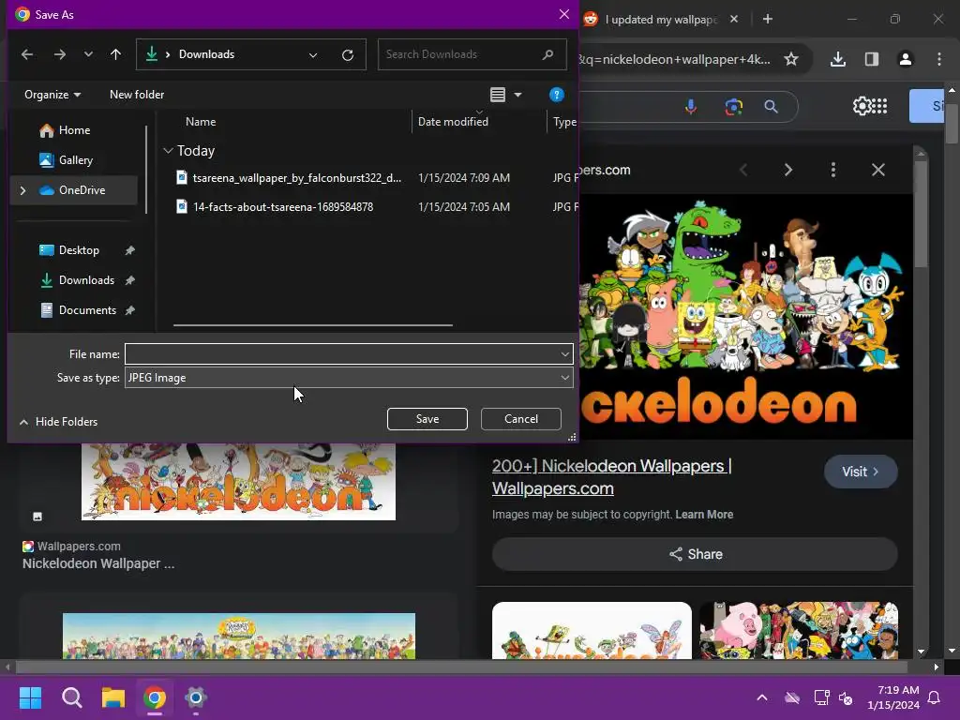960x720 pixels.
Task: Click the Search Downloads field
Action: click(x=472, y=54)
